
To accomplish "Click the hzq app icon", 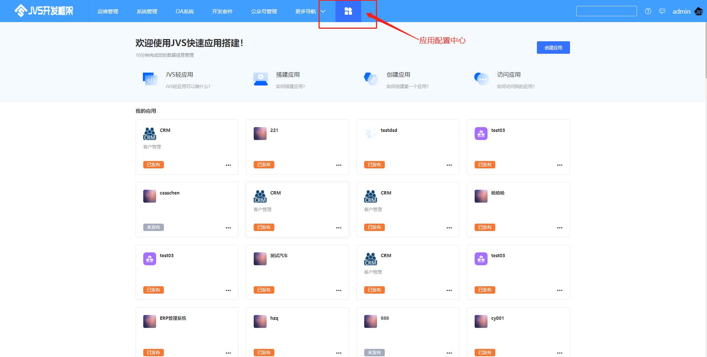I will point(260,321).
